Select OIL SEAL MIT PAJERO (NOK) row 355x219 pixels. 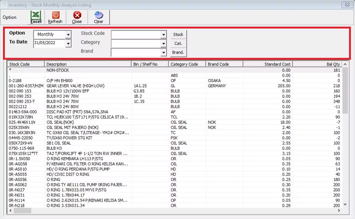point(175,128)
